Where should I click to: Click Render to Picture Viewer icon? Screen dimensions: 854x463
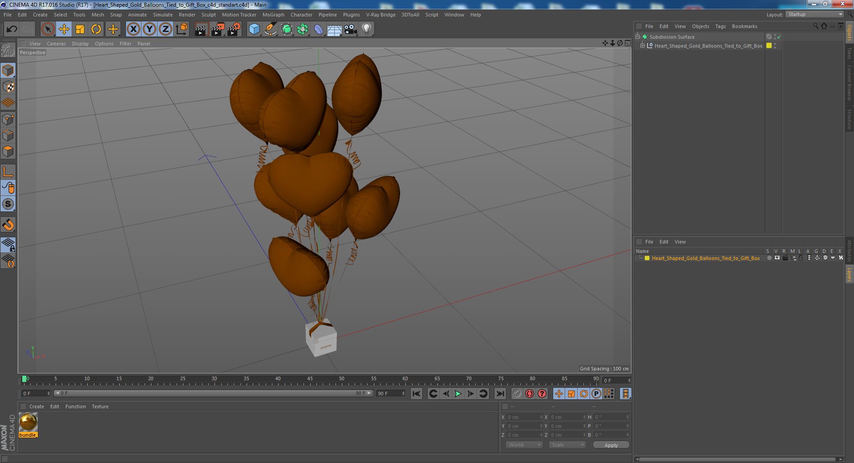[218, 29]
